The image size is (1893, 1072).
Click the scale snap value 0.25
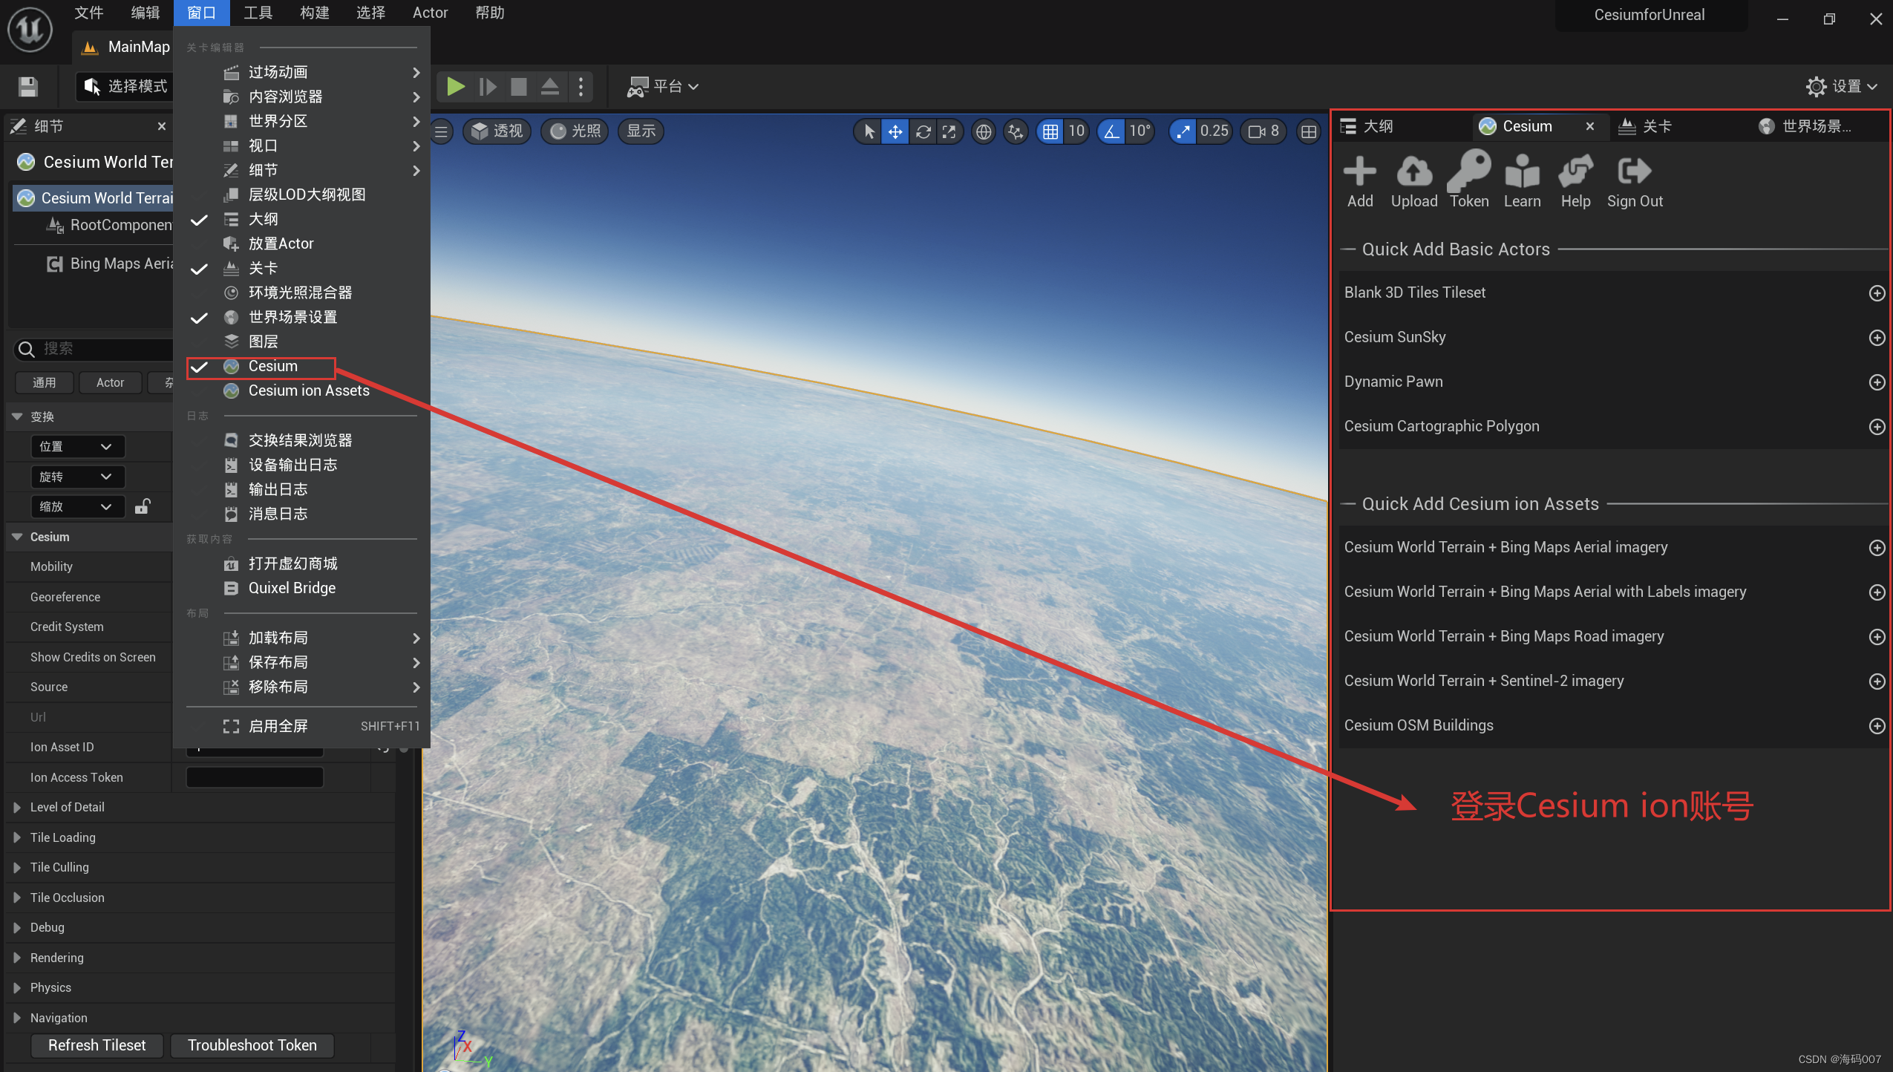click(1214, 131)
